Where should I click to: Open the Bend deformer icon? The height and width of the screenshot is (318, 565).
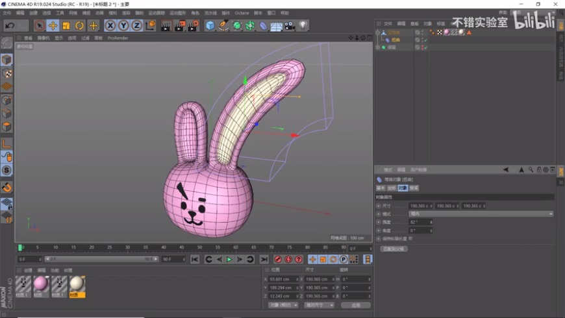(264, 25)
